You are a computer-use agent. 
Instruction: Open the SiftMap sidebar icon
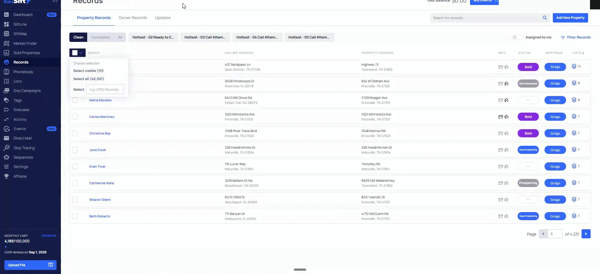6,34
